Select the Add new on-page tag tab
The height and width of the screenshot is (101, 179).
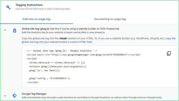point(36,19)
